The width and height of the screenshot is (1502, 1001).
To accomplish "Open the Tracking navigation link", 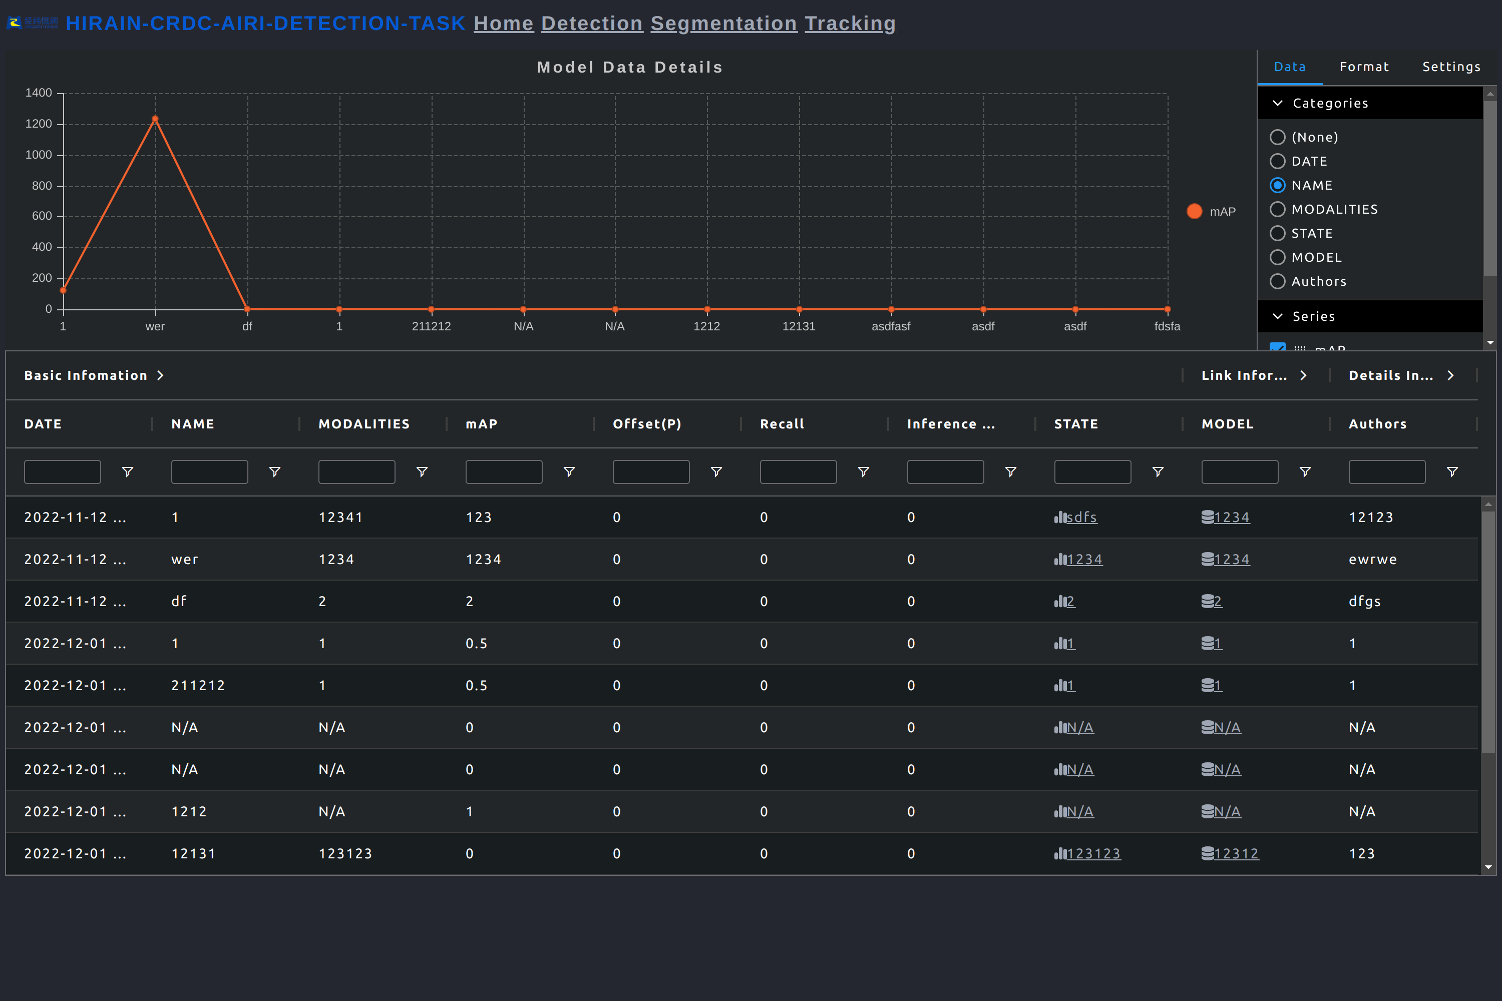I will [x=849, y=24].
